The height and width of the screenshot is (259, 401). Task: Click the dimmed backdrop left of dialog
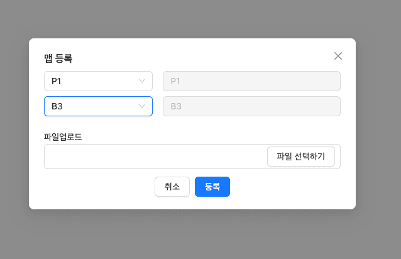pyautogui.click(x=14, y=126)
